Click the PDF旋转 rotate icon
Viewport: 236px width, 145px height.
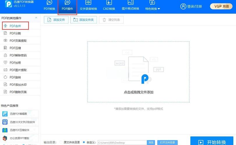pyautogui.click(x=6, y=77)
